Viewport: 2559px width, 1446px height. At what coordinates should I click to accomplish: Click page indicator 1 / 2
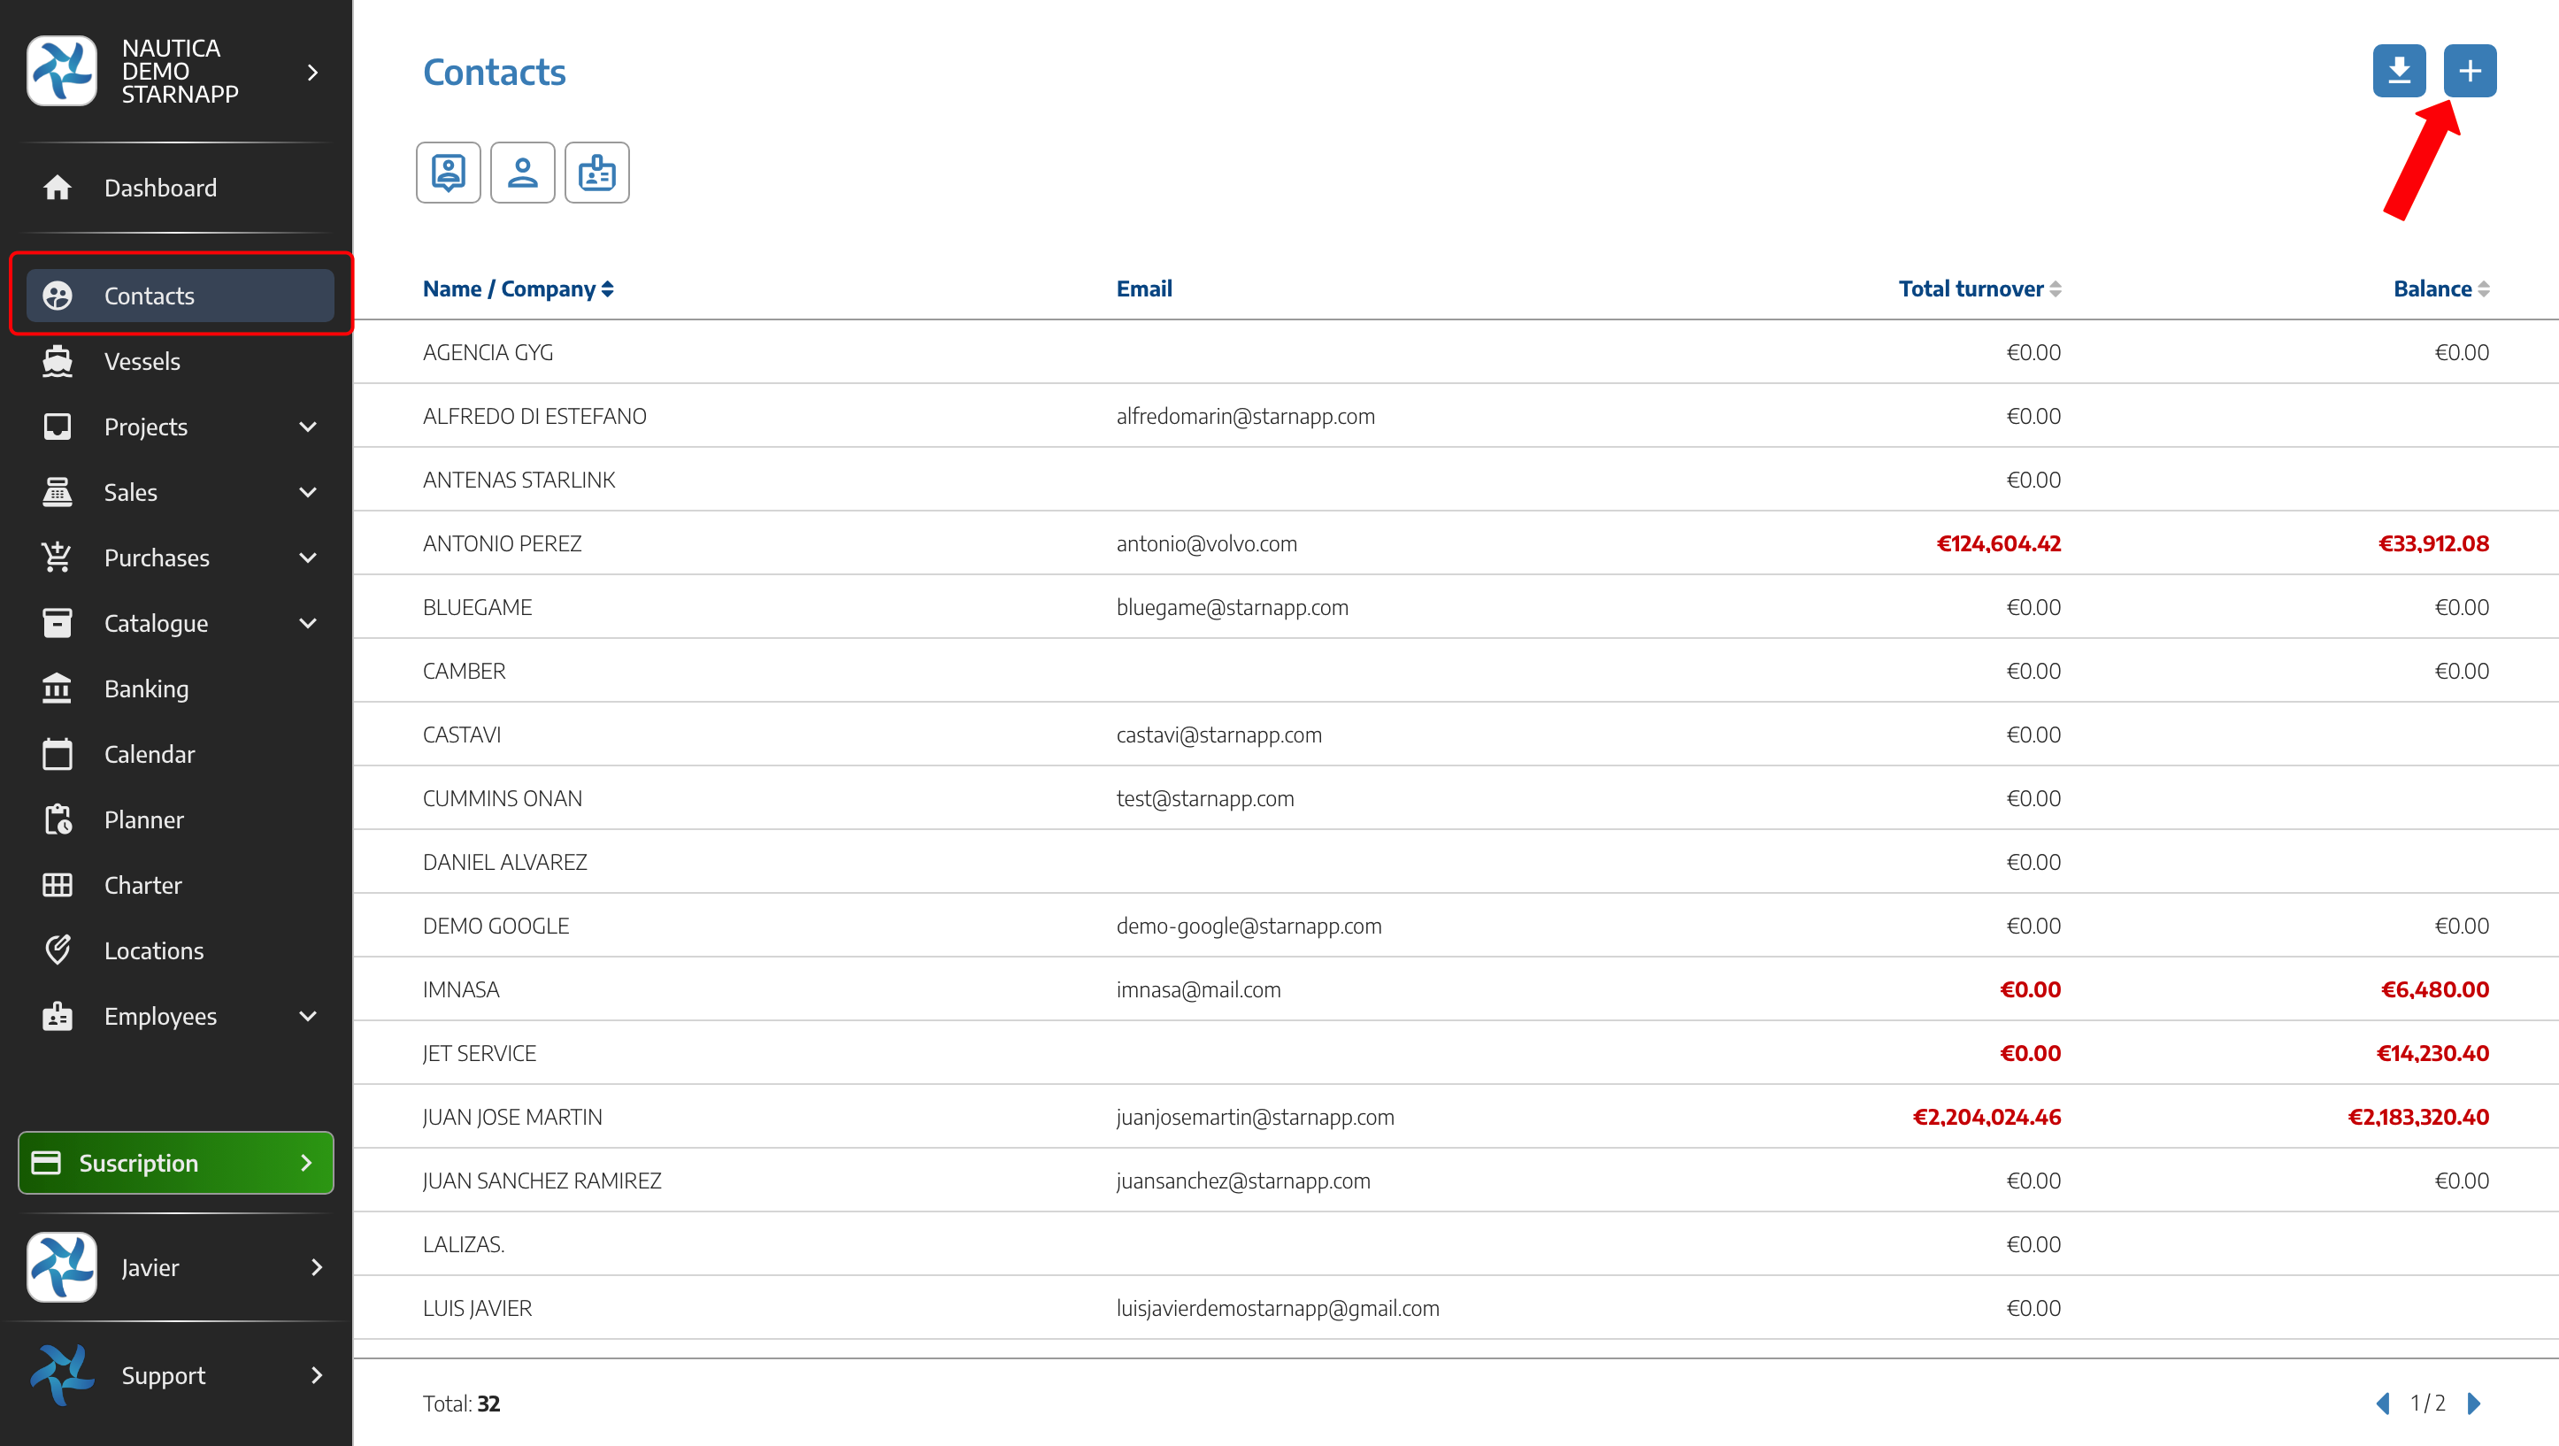click(2428, 1404)
